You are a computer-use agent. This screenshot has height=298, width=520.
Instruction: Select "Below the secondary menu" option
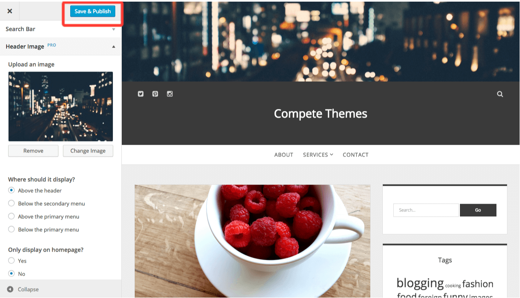click(11, 203)
